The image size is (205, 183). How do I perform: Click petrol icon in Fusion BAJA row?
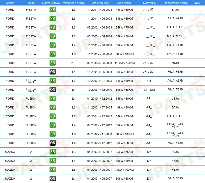(52, 107)
